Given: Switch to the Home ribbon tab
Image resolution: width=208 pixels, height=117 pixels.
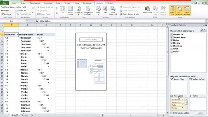Looking at the screenshot, I should point(14,3).
